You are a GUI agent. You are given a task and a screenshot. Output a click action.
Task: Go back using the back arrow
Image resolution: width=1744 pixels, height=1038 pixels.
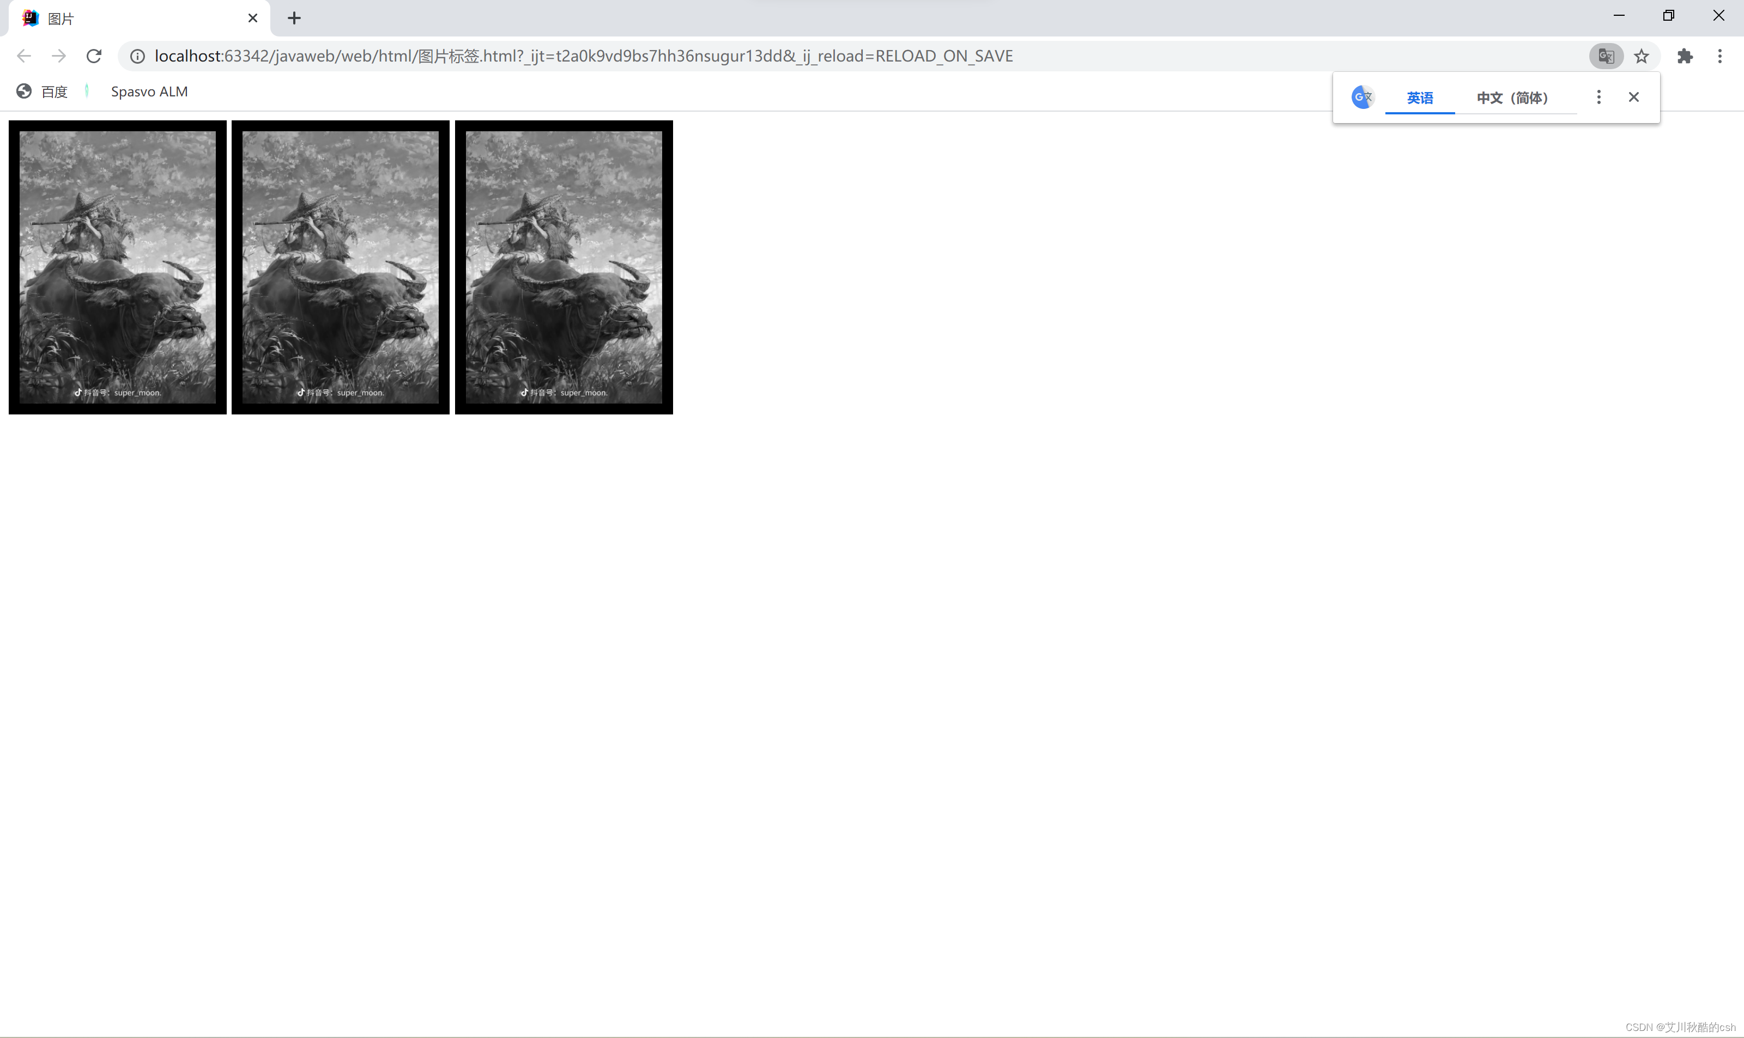pos(24,56)
